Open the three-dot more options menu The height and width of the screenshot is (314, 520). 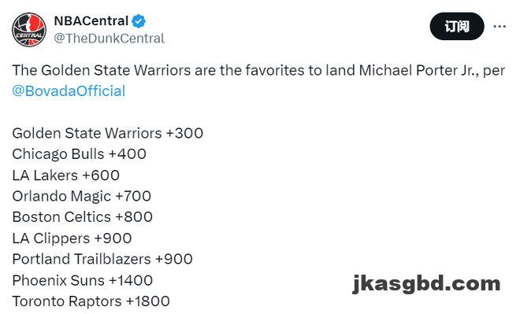pyautogui.click(x=500, y=26)
